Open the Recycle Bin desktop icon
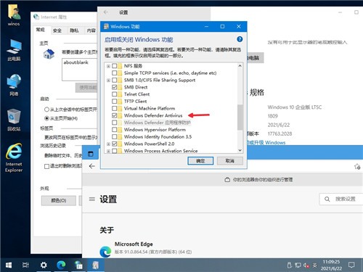Image resolution: width=363 pixels, height=272 pixels. point(14,120)
